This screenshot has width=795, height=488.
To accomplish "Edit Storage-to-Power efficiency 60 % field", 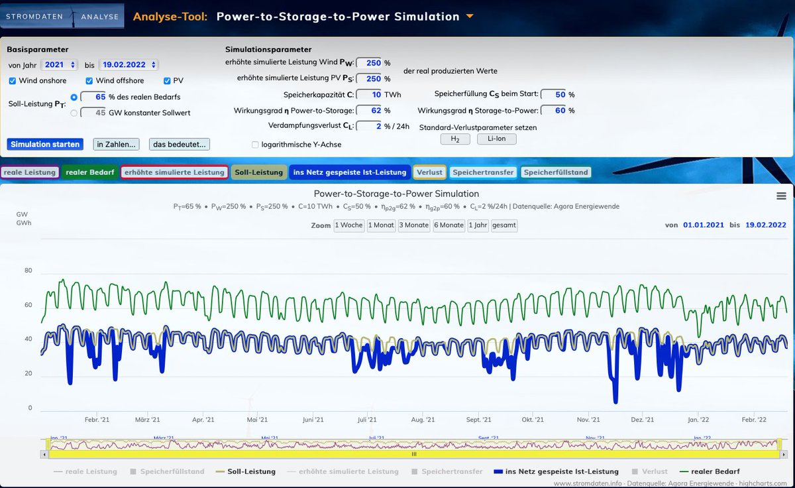I will 553,110.
